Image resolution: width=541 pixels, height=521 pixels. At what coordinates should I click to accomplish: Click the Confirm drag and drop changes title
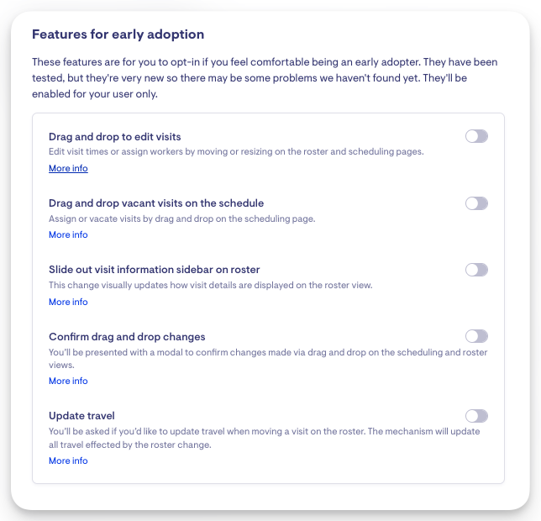[127, 337]
